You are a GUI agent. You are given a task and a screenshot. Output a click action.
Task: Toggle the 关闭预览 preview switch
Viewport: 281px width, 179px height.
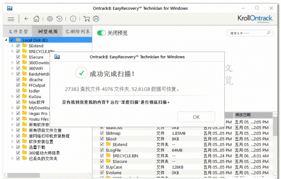pos(102,33)
